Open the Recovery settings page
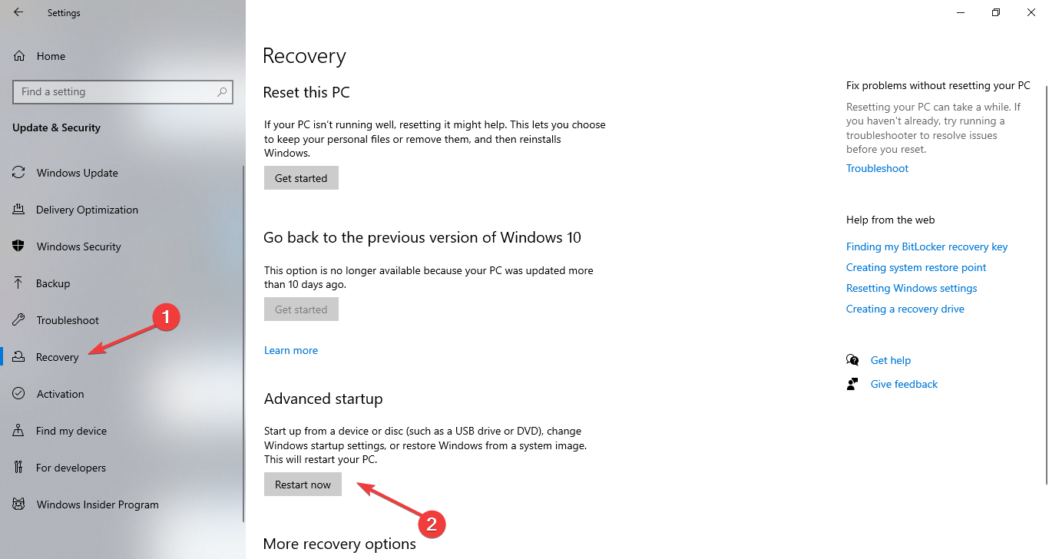 [58, 357]
